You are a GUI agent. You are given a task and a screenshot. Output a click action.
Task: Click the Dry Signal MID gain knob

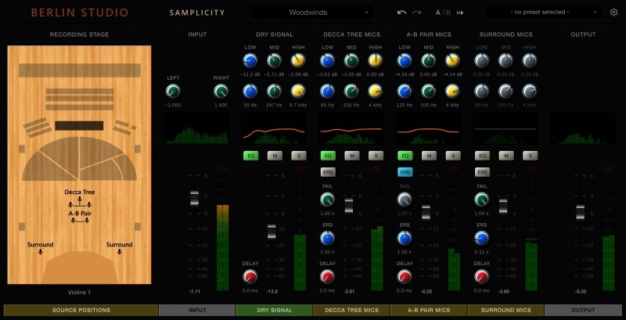point(275,61)
